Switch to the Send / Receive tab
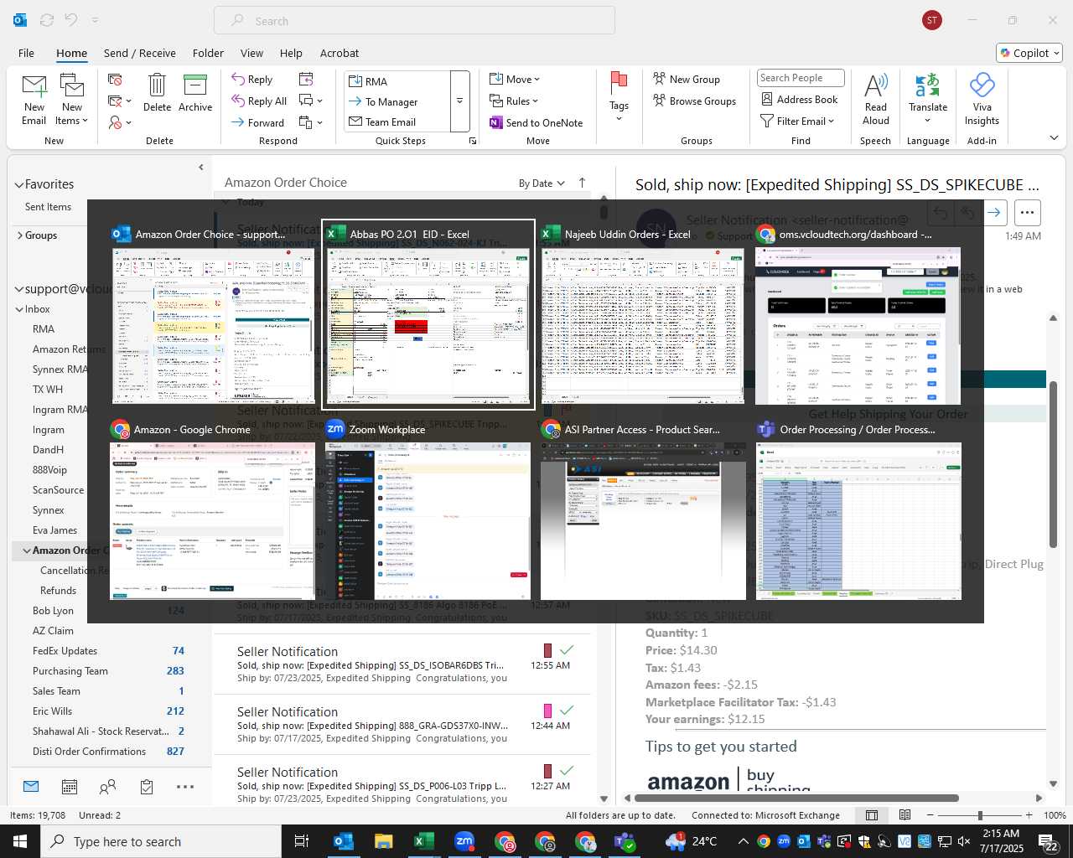Viewport: 1073px width, 858px height. (x=139, y=53)
